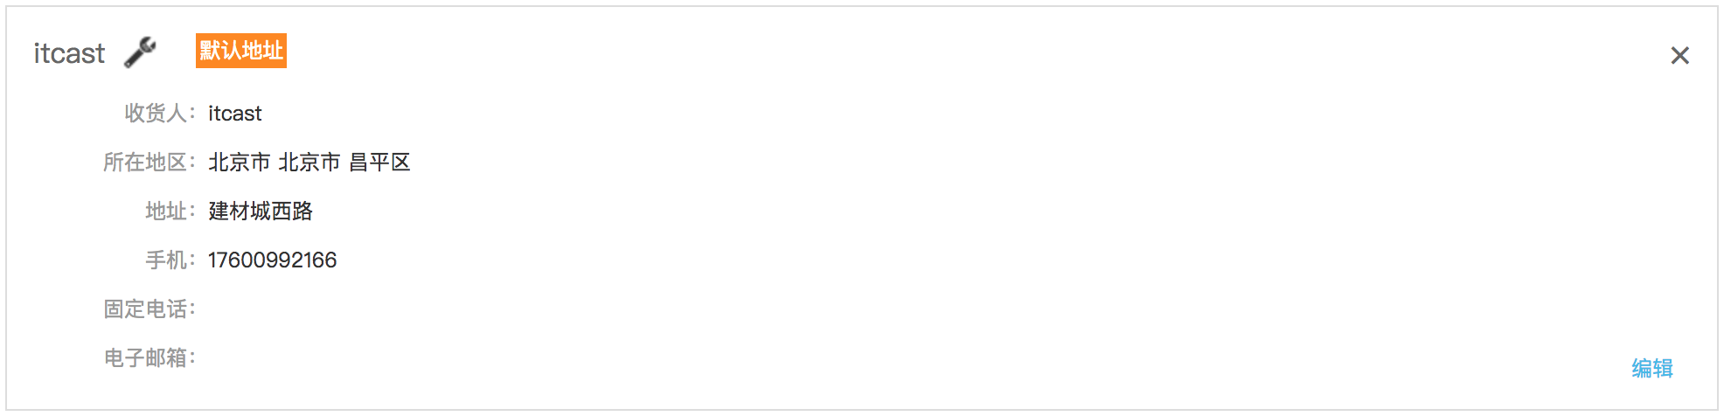Select the province 北京市 directly after 所在地区
Screen dimensions: 1724x416
click(240, 163)
